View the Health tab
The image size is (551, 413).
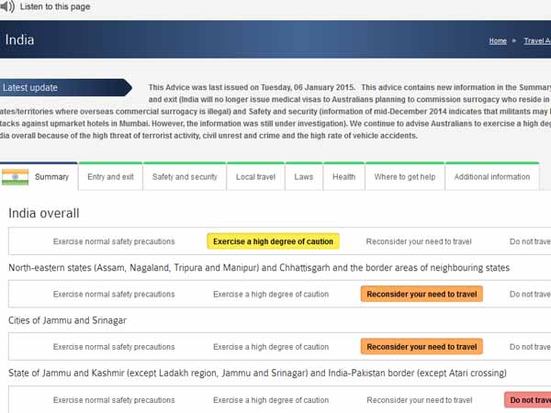(x=343, y=176)
